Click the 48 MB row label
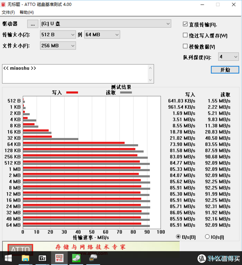Image resolution: width=242 pixels, height=265 pixels. (x=14, y=219)
